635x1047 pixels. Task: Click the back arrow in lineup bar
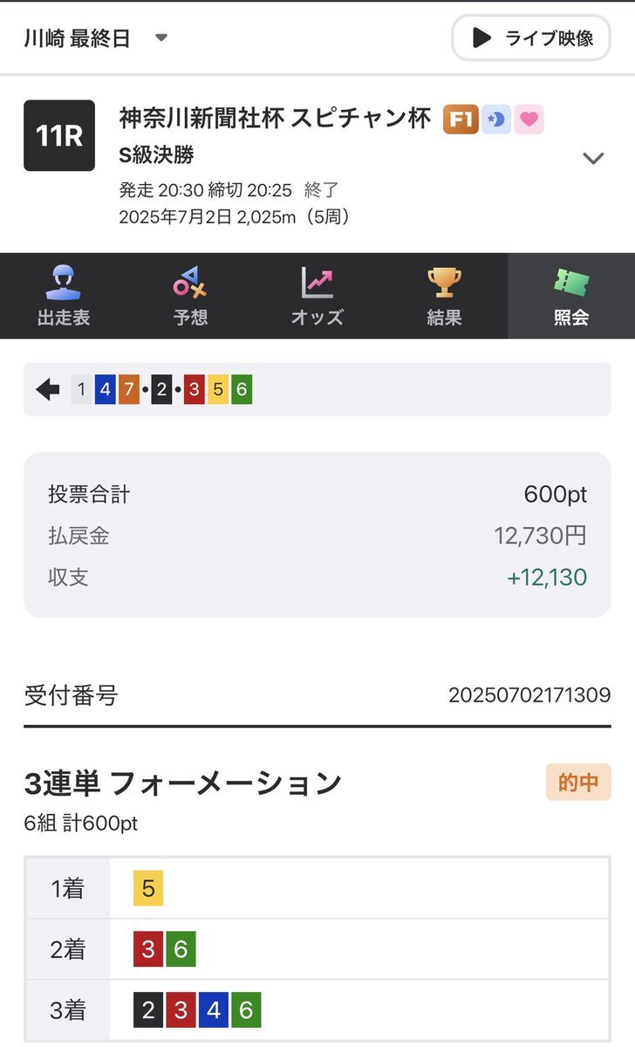[48, 389]
